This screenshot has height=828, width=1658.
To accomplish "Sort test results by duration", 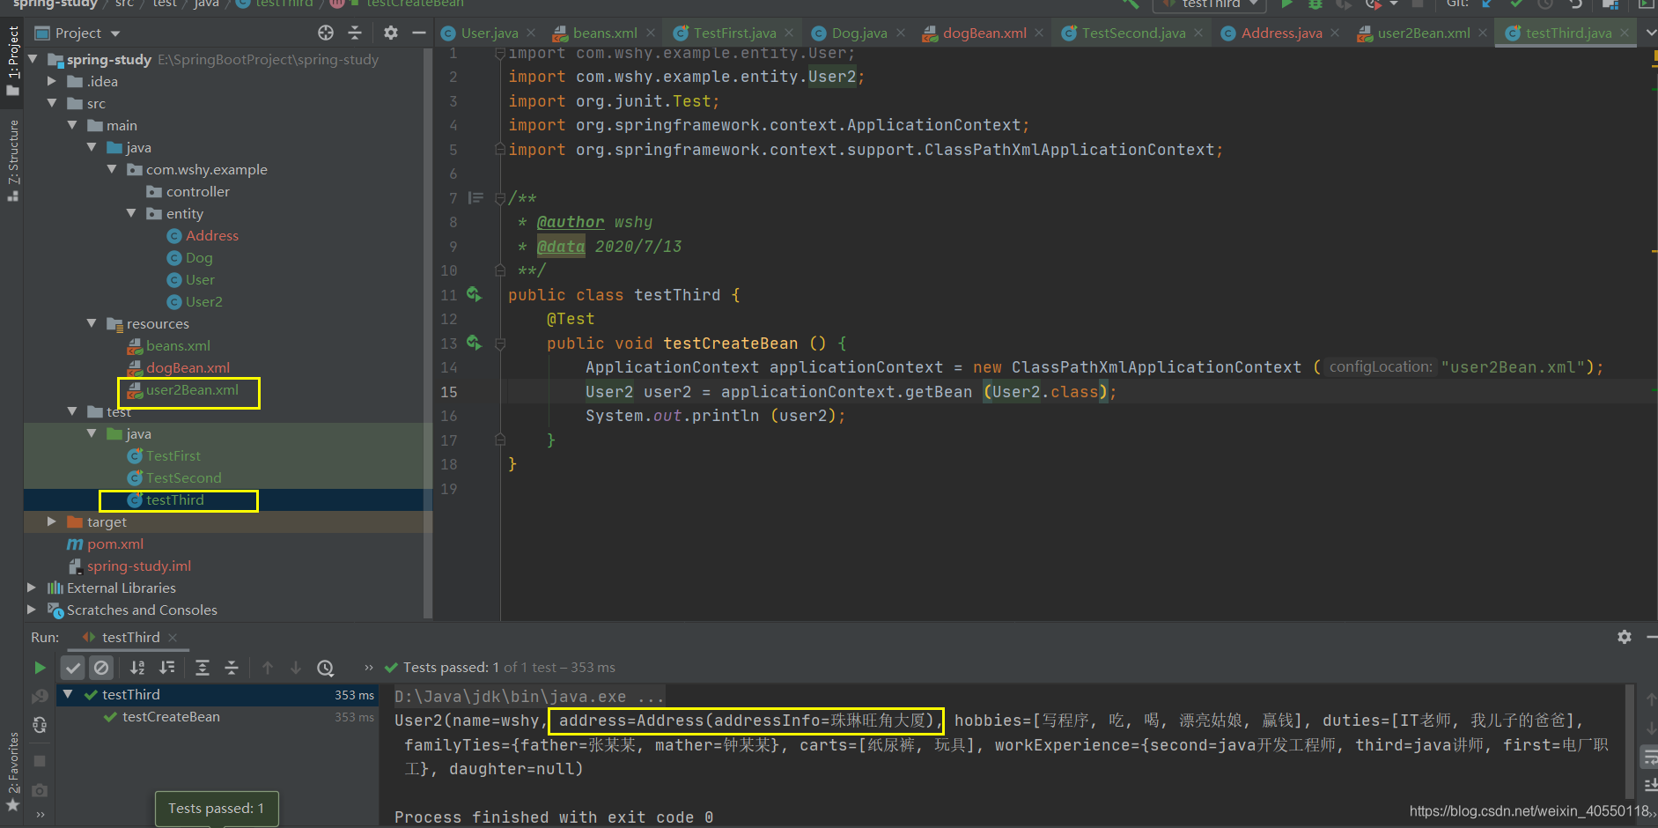I will [x=166, y=668].
